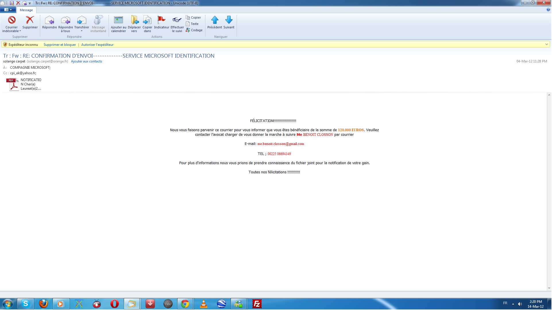Screen dimensions: 552x310
Task: Open the Transférer dropdown arrow
Action: click(82, 31)
